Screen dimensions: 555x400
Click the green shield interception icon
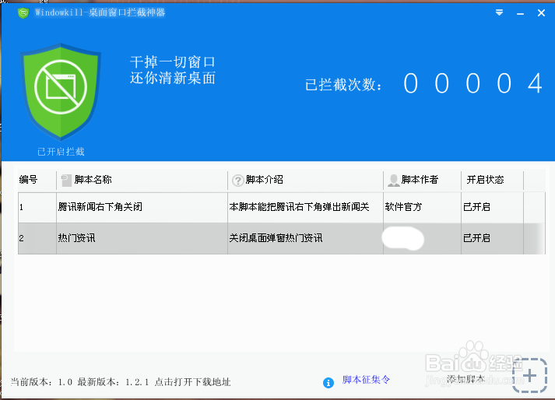click(61, 91)
